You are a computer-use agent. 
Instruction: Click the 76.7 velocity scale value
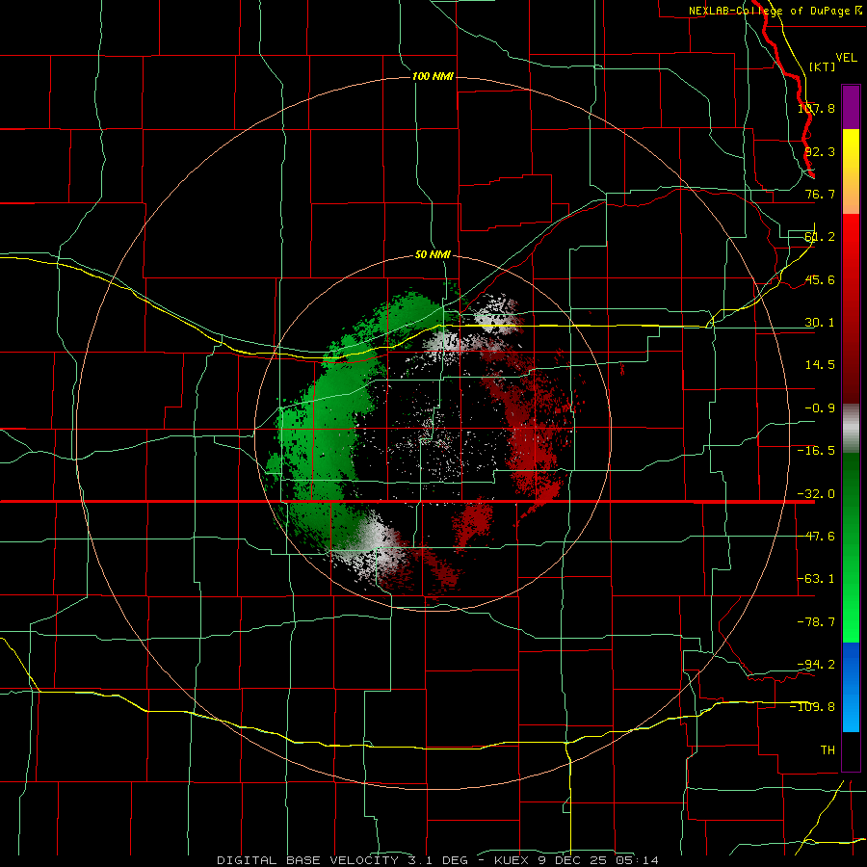click(x=820, y=194)
